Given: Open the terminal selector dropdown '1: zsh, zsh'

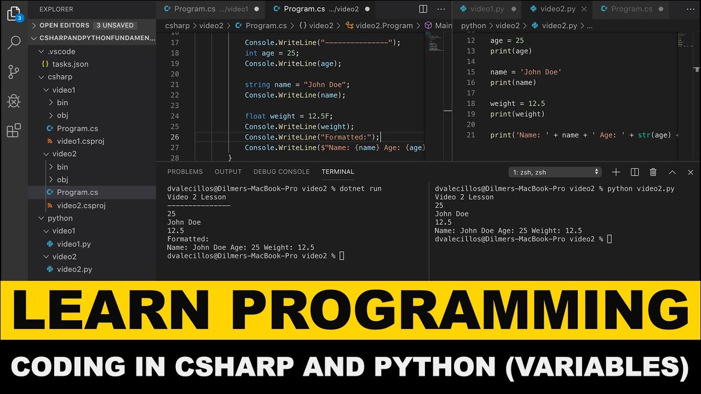Looking at the screenshot, I should point(555,172).
